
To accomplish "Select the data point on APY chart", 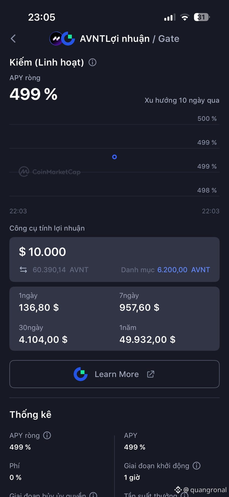I will 114,157.
